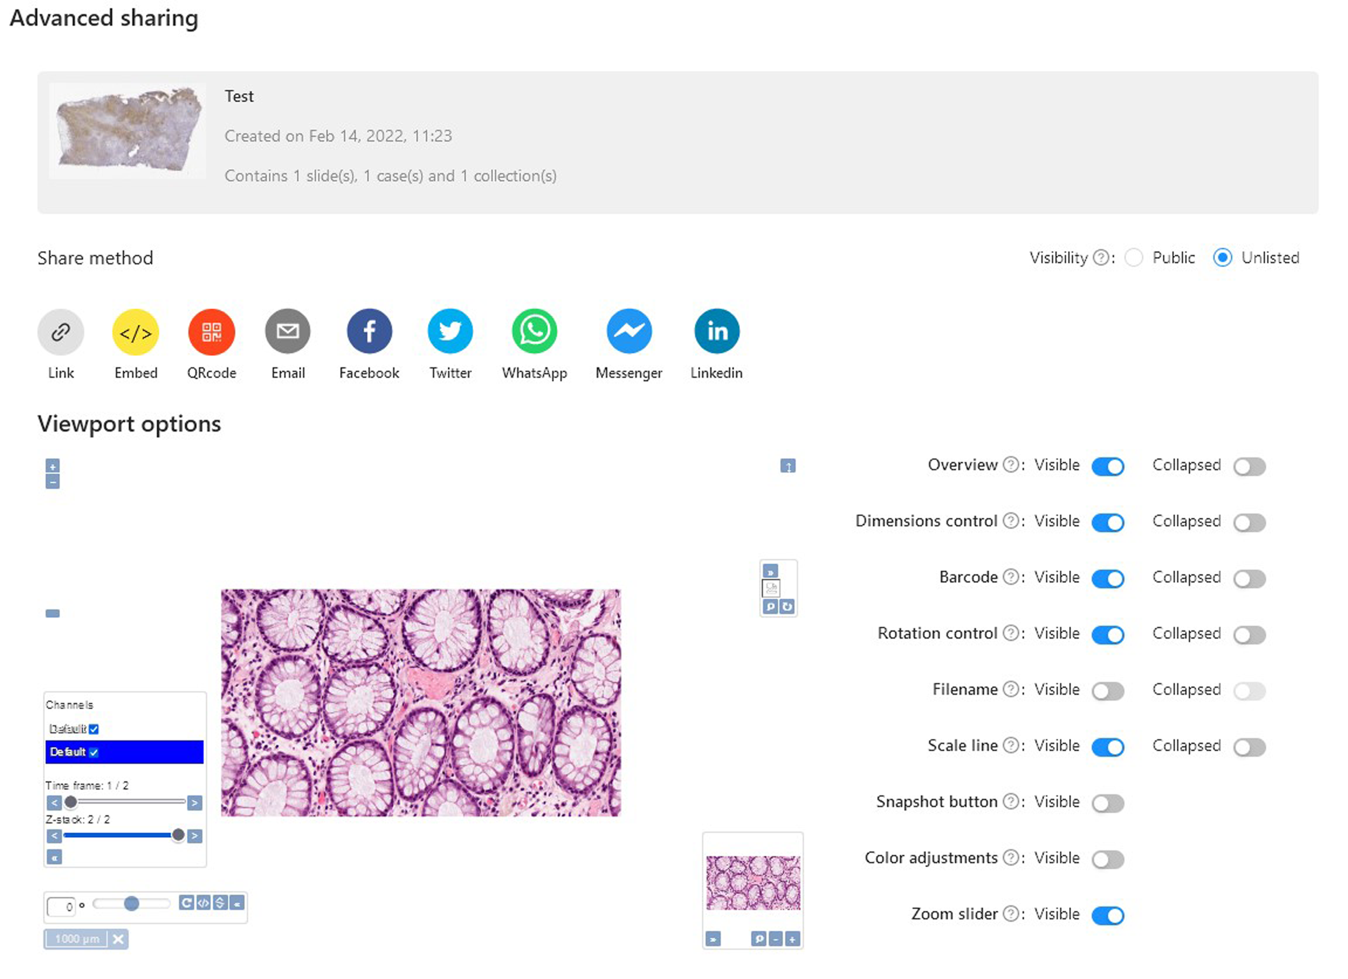
Task: Share via QRcode icon
Action: click(211, 332)
